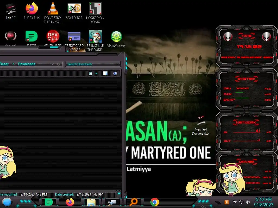Click the CPU usage bar in the SYSTEM widget
Viewport: 278px width, 208px height.
(242, 89)
